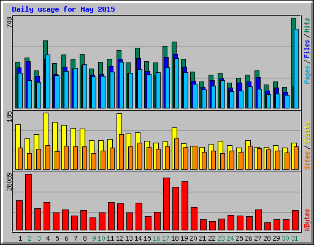Click day label 22 on x-axis
This screenshot has height=245, width=314.
[x=212, y=238]
